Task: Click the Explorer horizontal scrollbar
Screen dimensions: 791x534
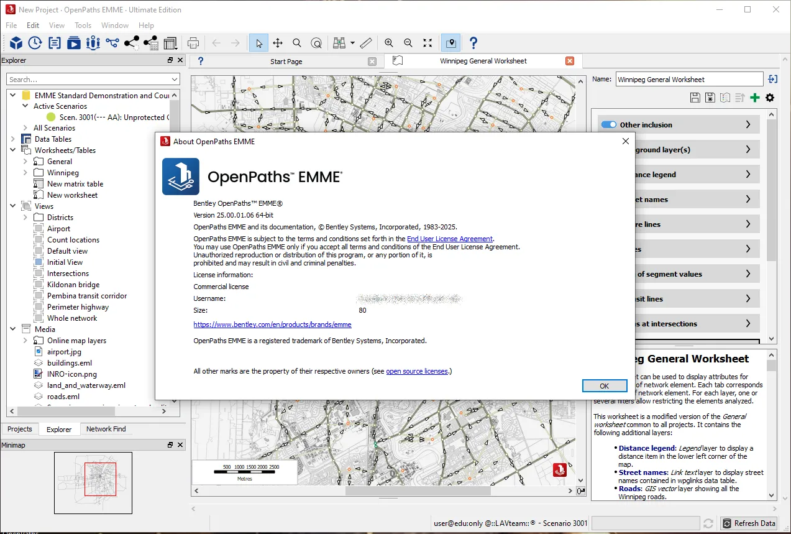Action: [66, 411]
